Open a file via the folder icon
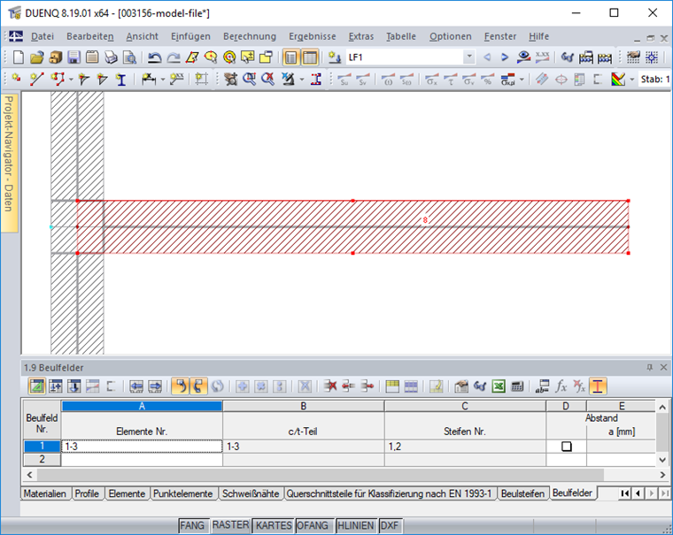 pos(37,57)
